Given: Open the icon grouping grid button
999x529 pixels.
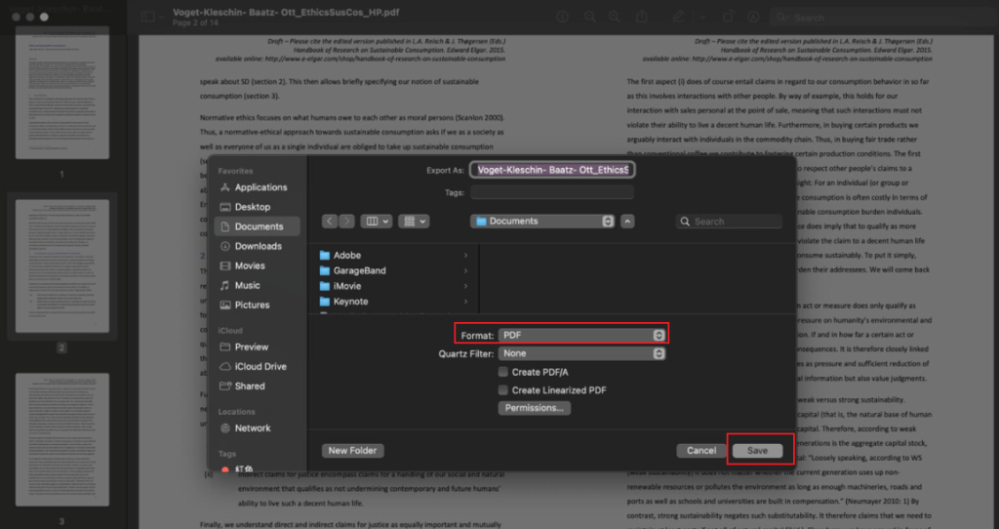Looking at the screenshot, I should pyautogui.click(x=414, y=222).
